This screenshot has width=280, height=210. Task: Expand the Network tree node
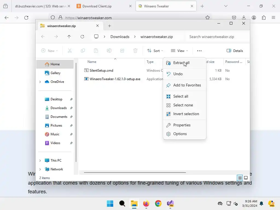click(40, 169)
